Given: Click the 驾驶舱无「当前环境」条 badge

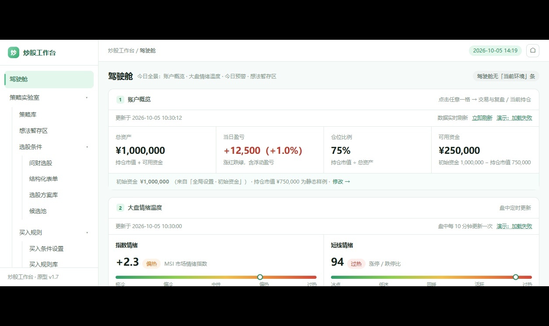Looking at the screenshot, I should click(506, 76).
